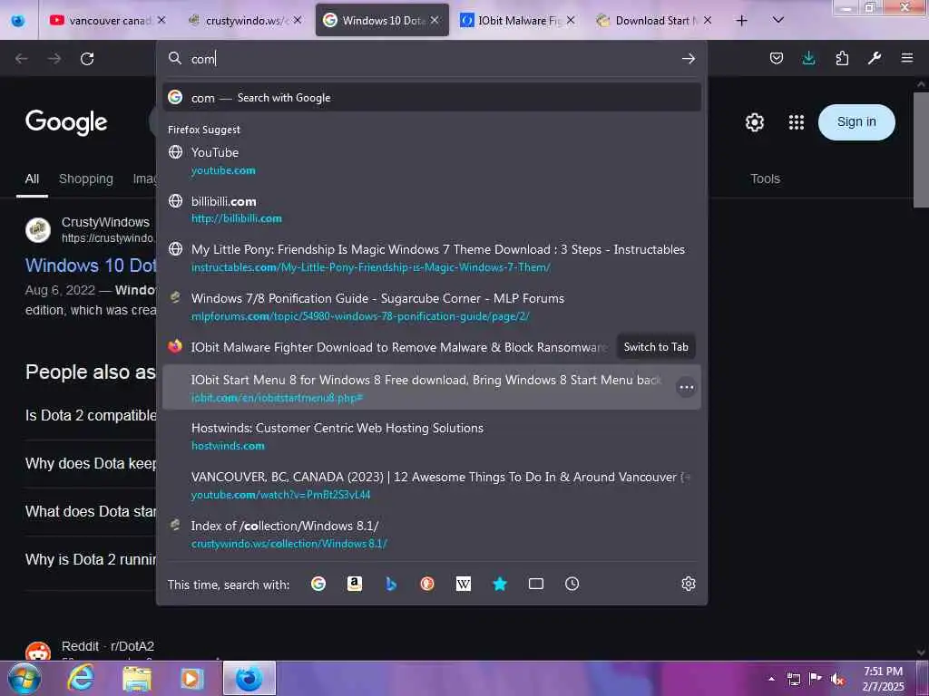
Task: Open the extensions puzzle icon
Action: click(x=842, y=58)
